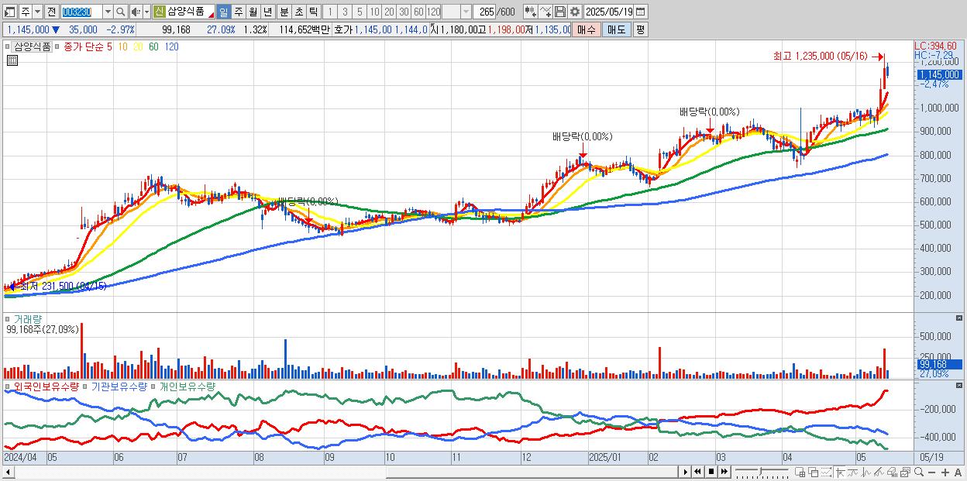
Task: Click the add line indicator icon
Action: (x=545, y=12)
